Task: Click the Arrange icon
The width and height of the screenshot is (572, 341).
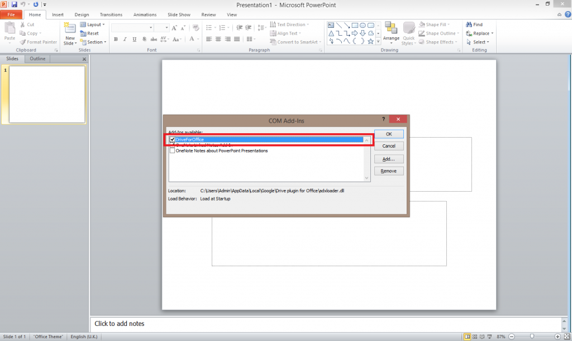Action: 391,28
